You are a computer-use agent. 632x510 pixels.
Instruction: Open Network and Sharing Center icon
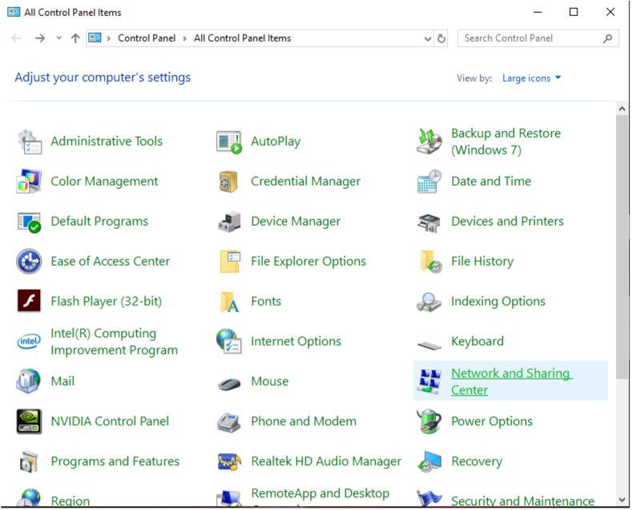(x=429, y=381)
